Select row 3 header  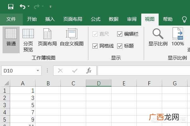(x=5, y=105)
